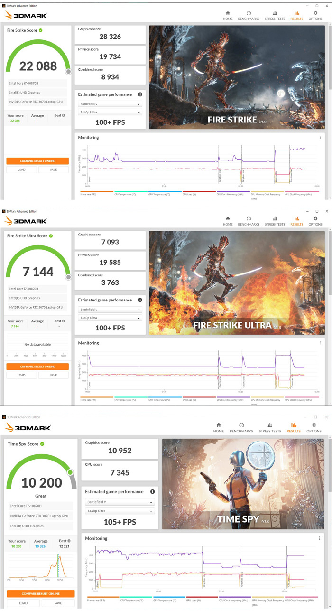Viewport: 332px width, 611px height.
Task: Click game performance info icon, Fire Strike Ultra window
Action: click(140, 300)
